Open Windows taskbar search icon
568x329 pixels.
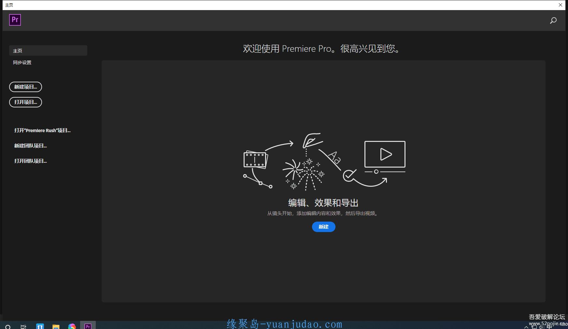pyautogui.click(x=8, y=326)
